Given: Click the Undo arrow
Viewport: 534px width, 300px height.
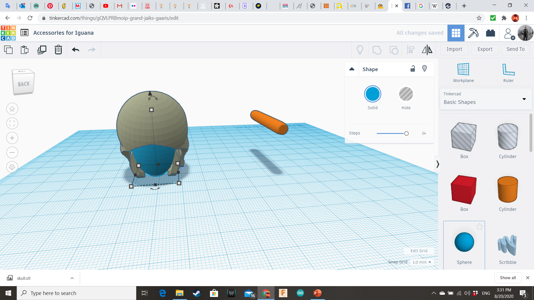Looking at the screenshot, I should [x=75, y=50].
